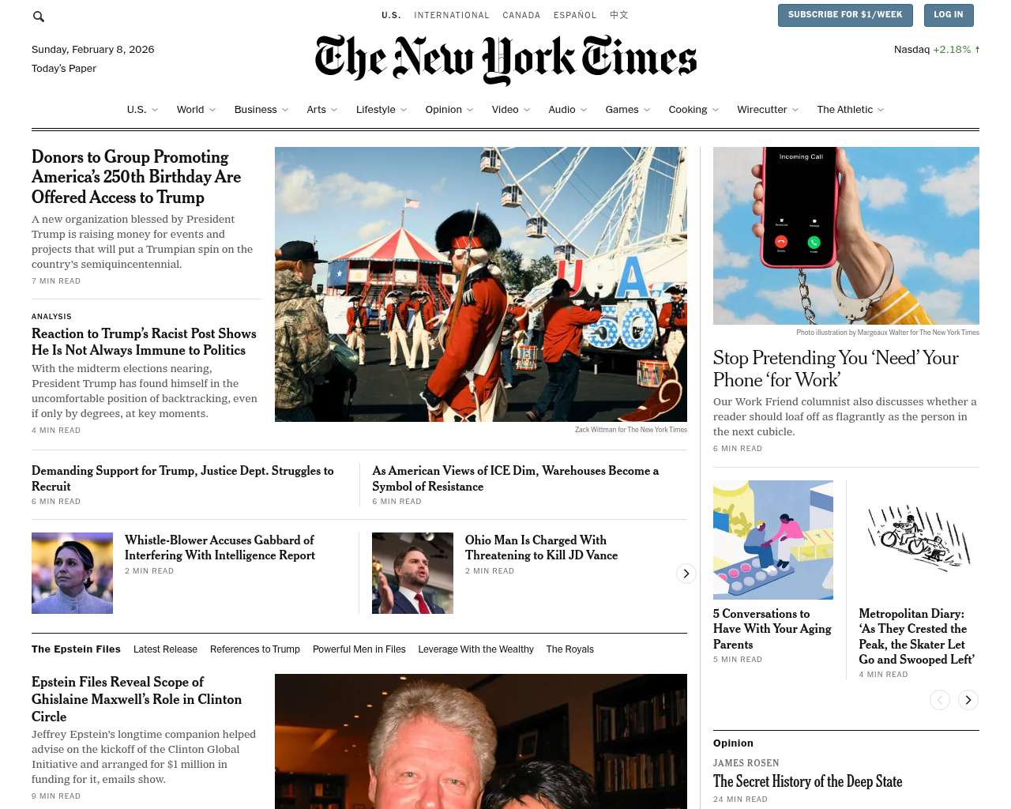Click Subscribe for $1/week button
The width and height of the screenshot is (1011, 809).
coord(845,15)
